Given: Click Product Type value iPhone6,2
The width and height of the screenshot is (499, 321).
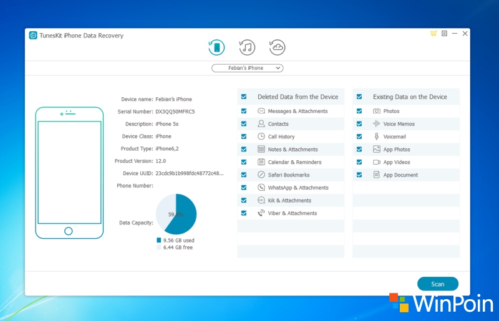Looking at the screenshot, I should [167, 148].
